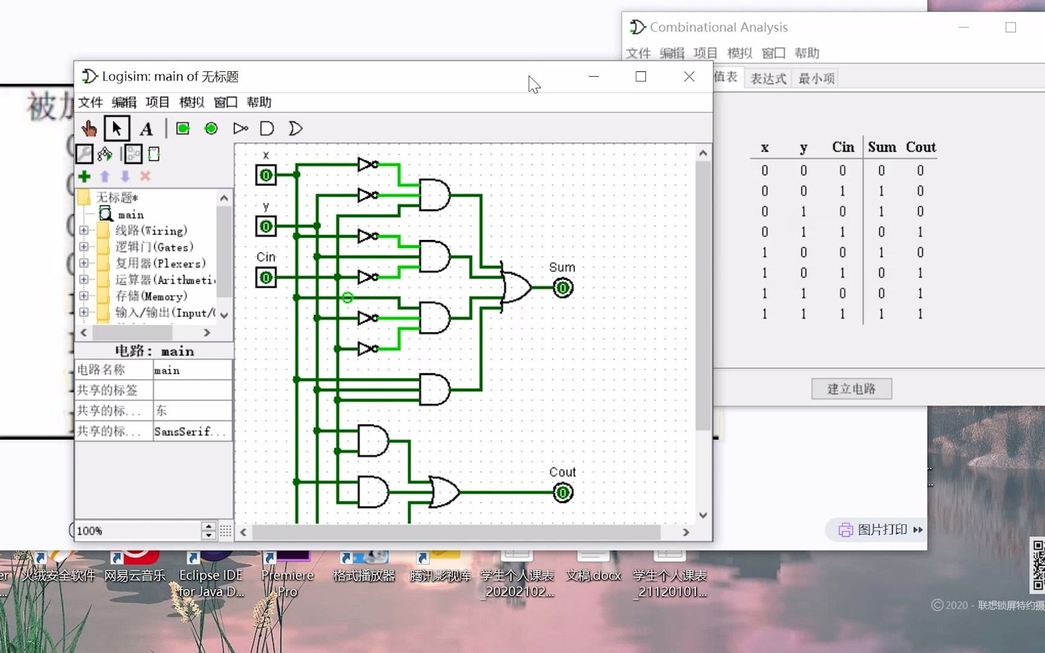Select the Text tool (A icon)

pos(146,128)
